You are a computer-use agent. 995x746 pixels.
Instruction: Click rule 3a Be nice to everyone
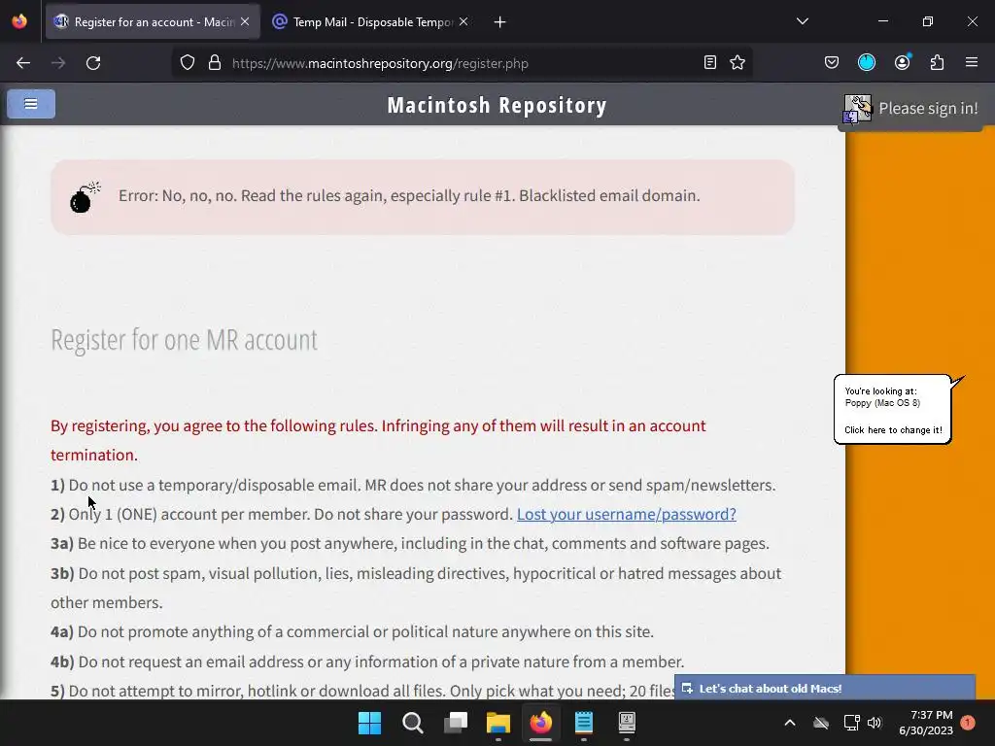click(410, 544)
